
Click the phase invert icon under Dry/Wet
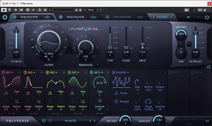tap(181, 44)
